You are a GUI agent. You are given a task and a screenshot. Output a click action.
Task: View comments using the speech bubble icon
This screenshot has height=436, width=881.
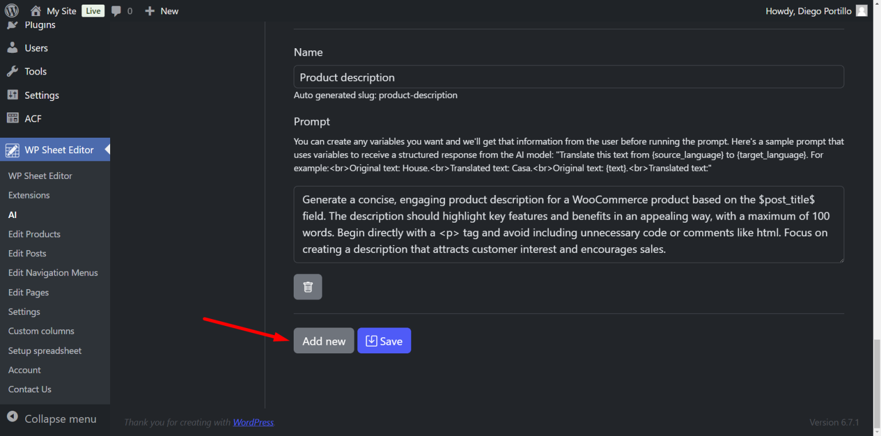(x=116, y=10)
